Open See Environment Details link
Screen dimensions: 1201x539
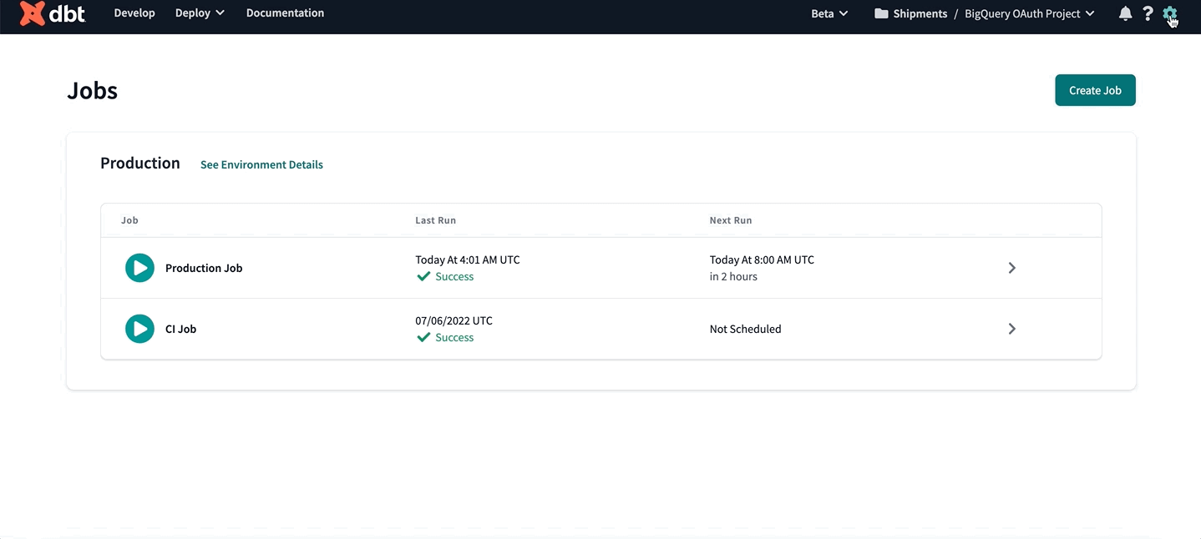261,164
